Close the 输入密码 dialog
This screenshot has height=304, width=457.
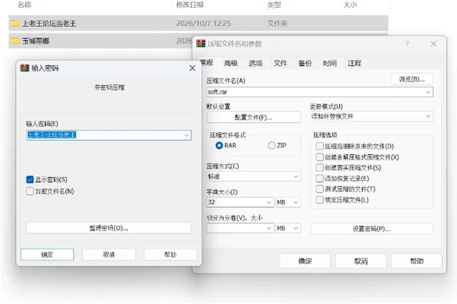(192, 68)
